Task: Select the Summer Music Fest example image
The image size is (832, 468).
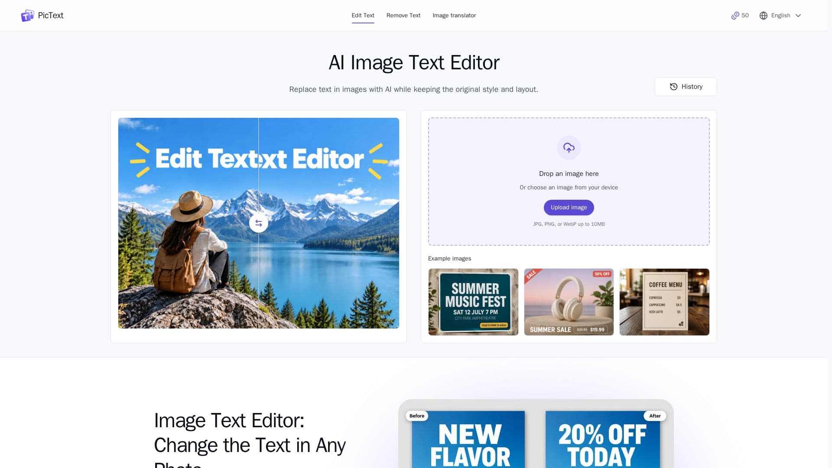Action: [473, 302]
